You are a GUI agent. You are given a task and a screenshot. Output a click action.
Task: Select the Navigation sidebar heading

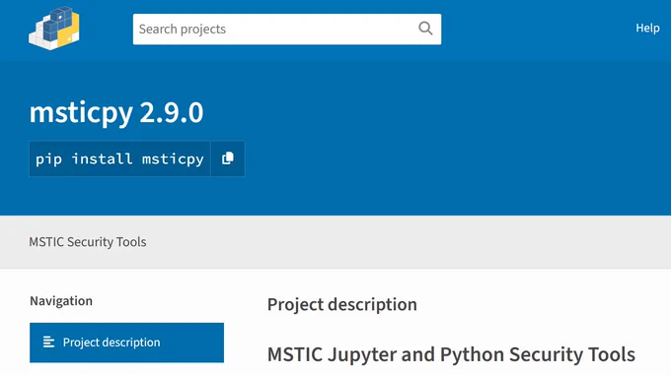coord(61,301)
